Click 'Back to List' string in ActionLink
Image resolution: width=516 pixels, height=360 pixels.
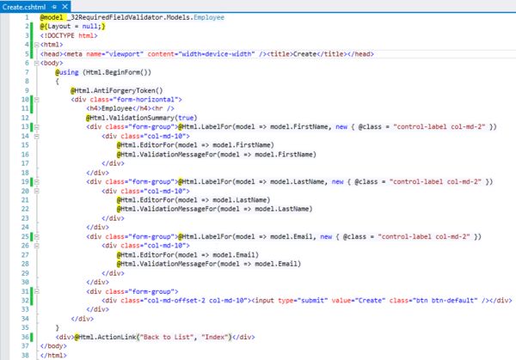point(166,337)
